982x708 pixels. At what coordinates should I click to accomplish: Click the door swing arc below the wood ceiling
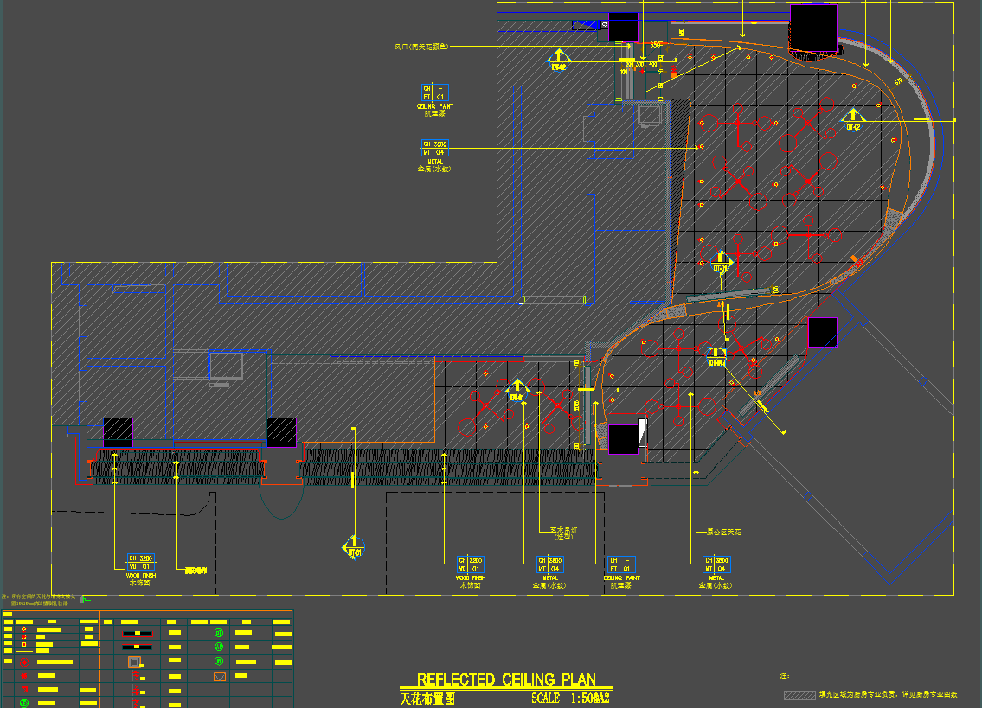pyautogui.click(x=282, y=501)
